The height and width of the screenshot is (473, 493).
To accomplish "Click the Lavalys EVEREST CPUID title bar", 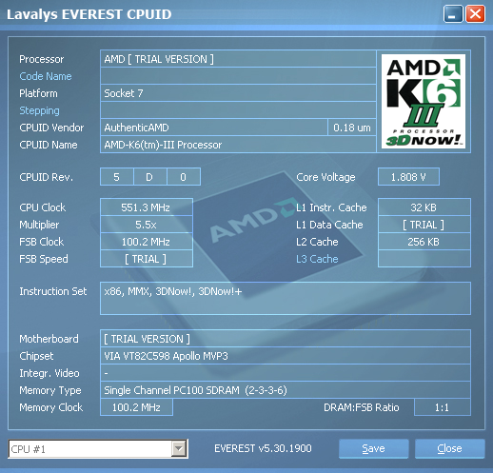I will click(x=222, y=14).
